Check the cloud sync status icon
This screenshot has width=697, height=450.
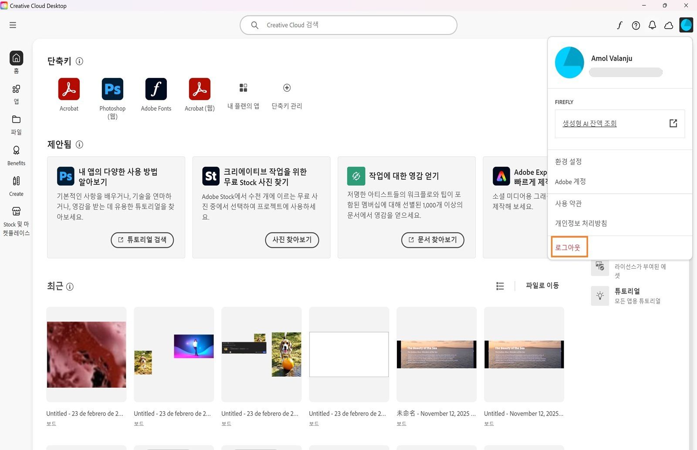tap(669, 25)
